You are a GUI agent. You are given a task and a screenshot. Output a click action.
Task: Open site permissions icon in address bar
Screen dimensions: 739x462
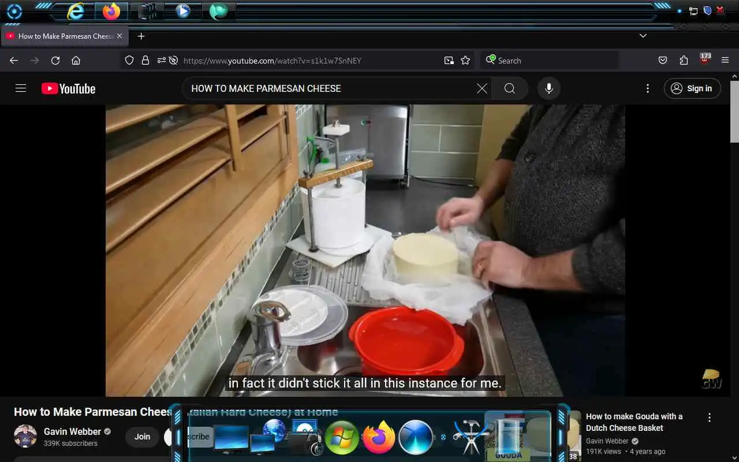pyautogui.click(x=161, y=60)
